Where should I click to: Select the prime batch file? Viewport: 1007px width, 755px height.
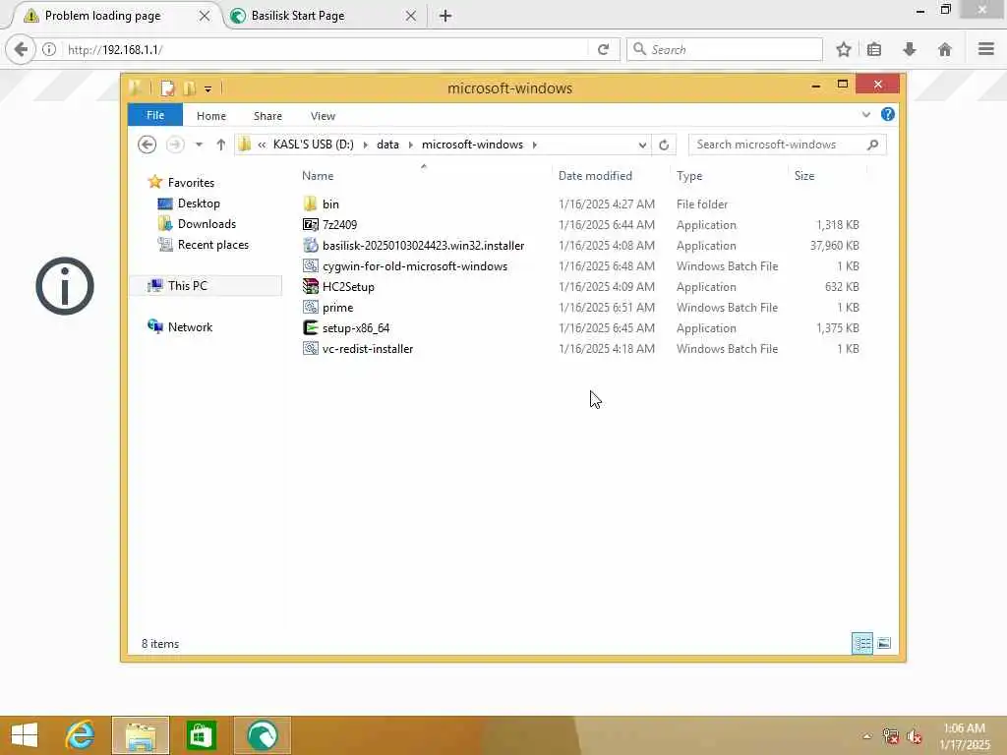(x=338, y=307)
